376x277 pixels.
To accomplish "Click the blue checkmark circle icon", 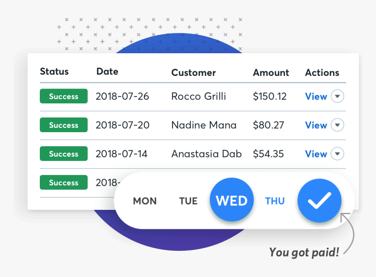I will click(x=320, y=201).
